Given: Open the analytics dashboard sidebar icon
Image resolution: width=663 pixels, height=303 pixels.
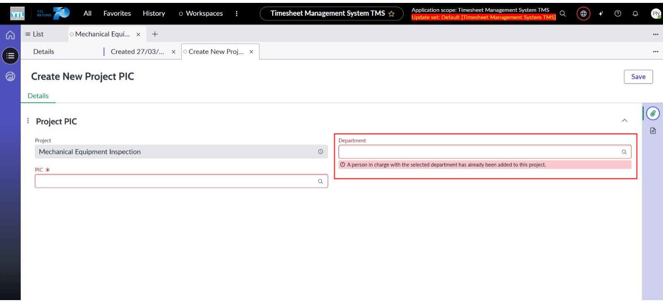Looking at the screenshot, I should pyautogui.click(x=10, y=76).
